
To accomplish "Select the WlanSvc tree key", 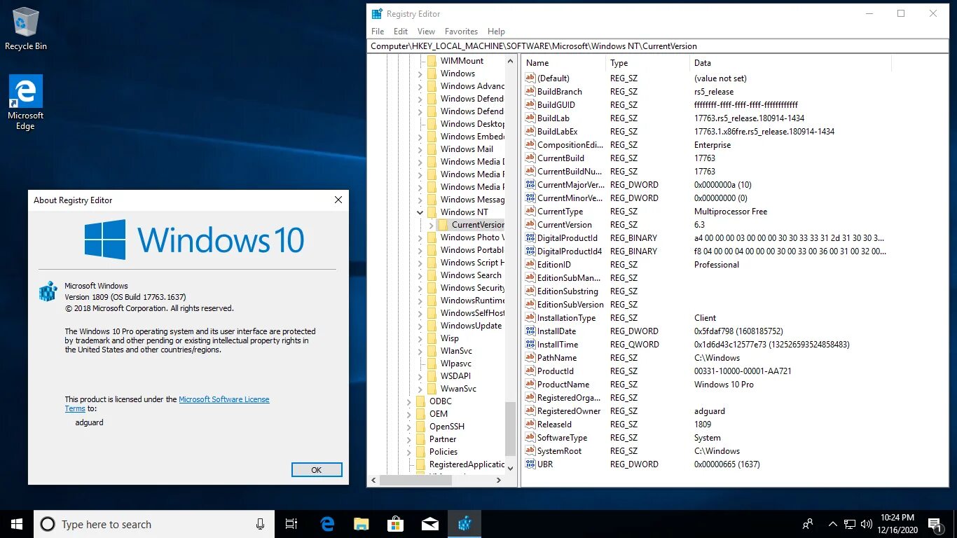I will click(x=456, y=351).
